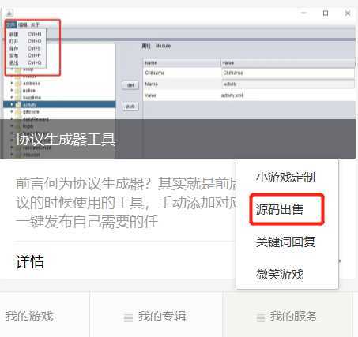Click the ChName value input cell
358x337 pixels.
point(288,73)
